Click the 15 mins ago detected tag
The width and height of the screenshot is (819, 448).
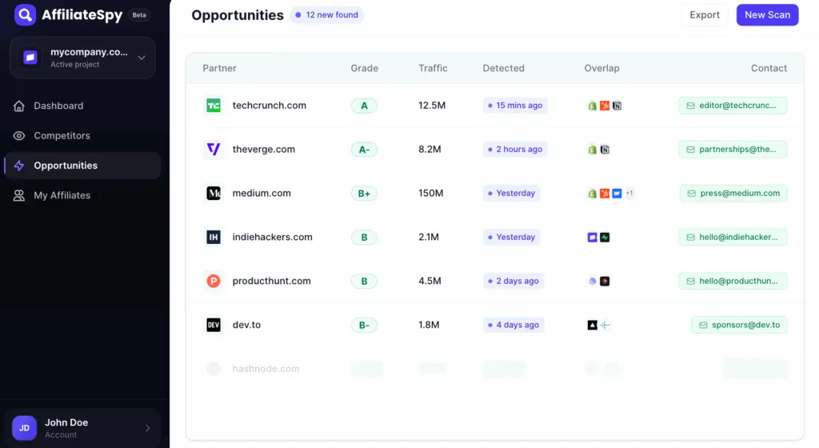515,106
